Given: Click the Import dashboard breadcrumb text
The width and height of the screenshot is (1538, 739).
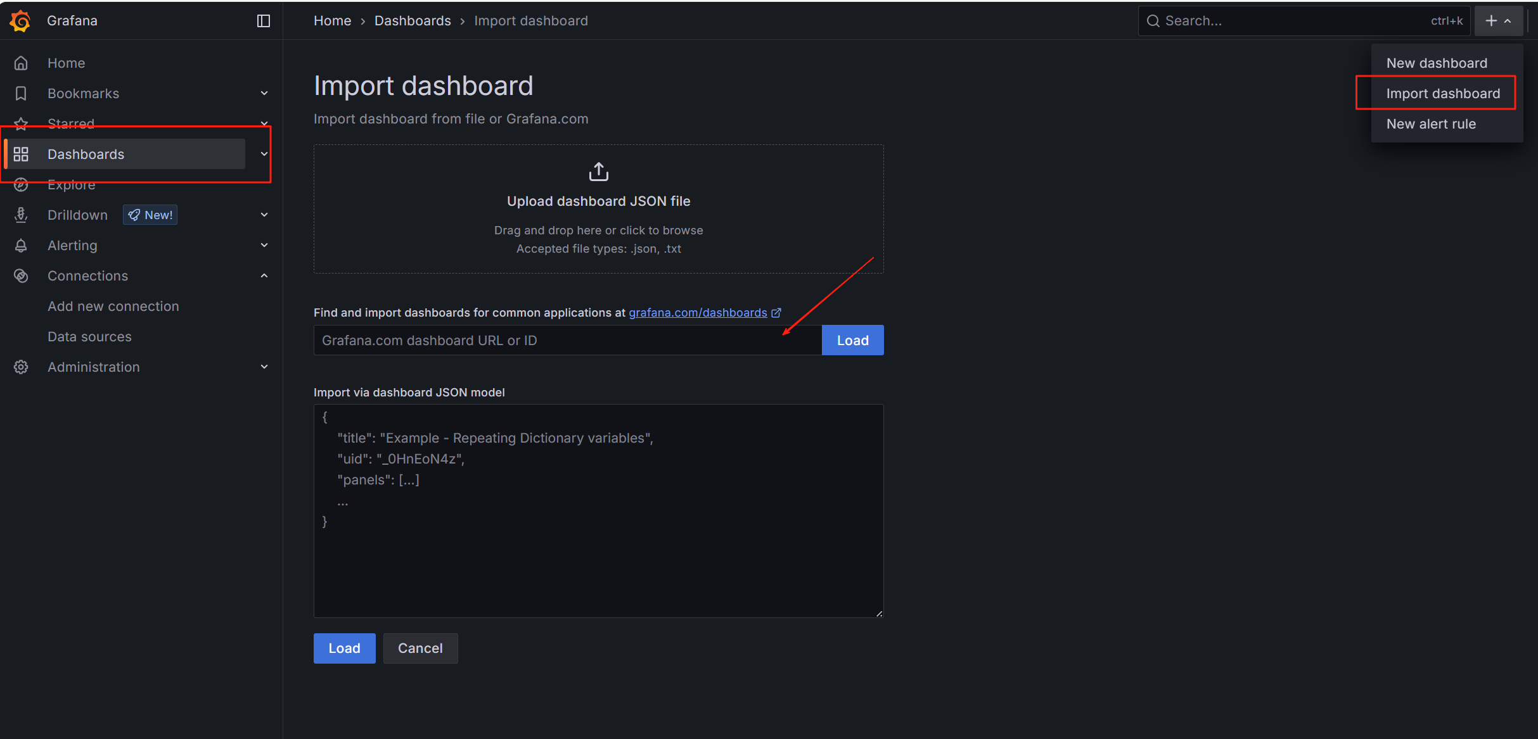Looking at the screenshot, I should (x=531, y=21).
